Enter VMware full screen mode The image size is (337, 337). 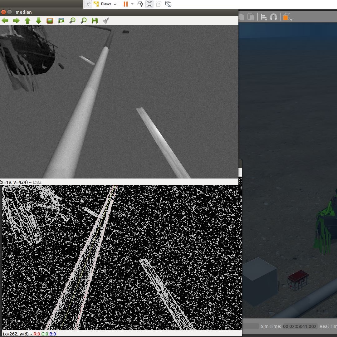[x=149, y=4]
